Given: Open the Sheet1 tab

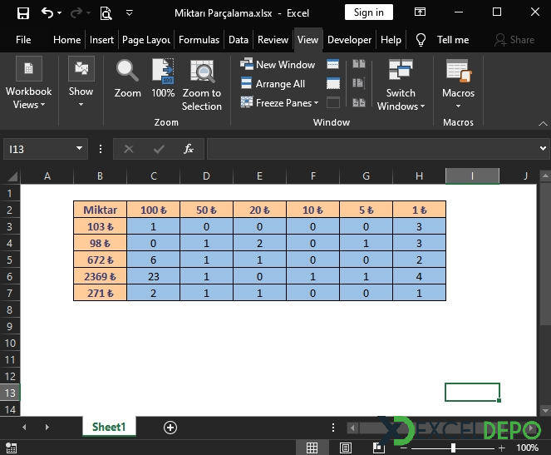Looking at the screenshot, I should (x=109, y=427).
